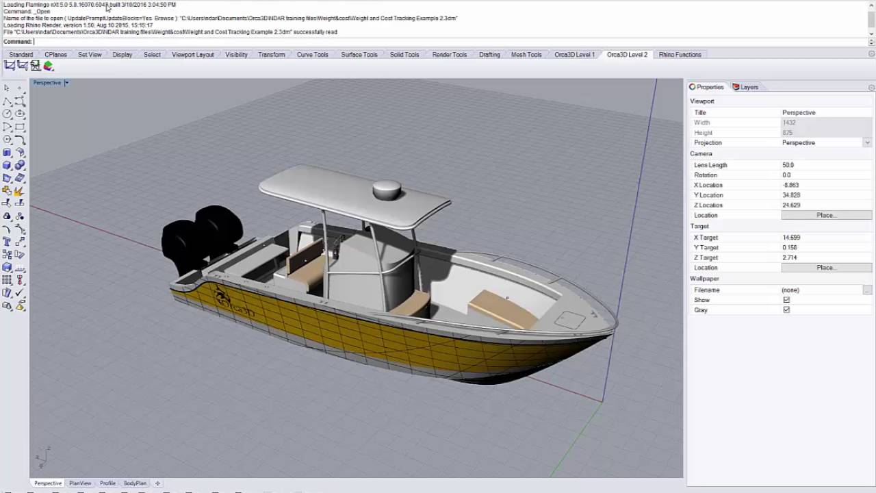Open the Solid Tools tab
The image size is (876, 493).
pos(404,55)
